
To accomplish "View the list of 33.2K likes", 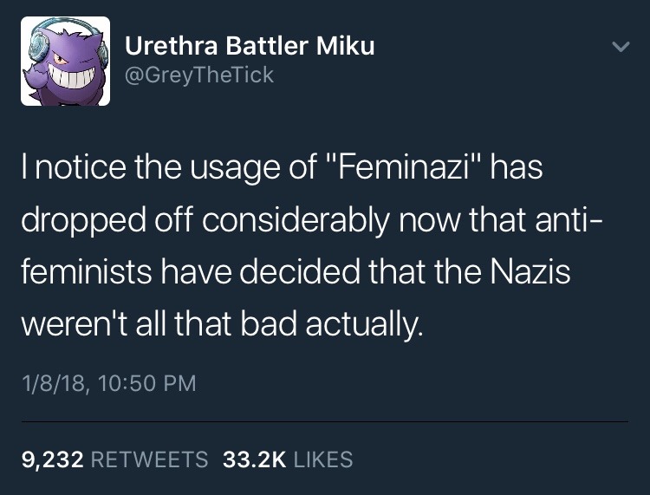I will [x=288, y=459].
